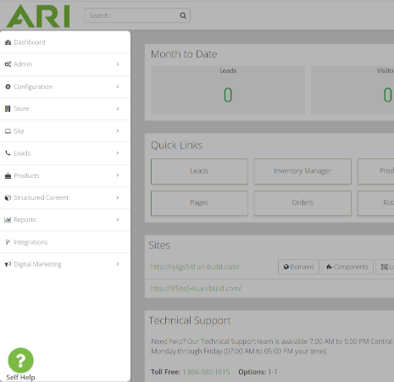Click the Sites heading
This screenshot has height=382, width=394.
(159, 245)
